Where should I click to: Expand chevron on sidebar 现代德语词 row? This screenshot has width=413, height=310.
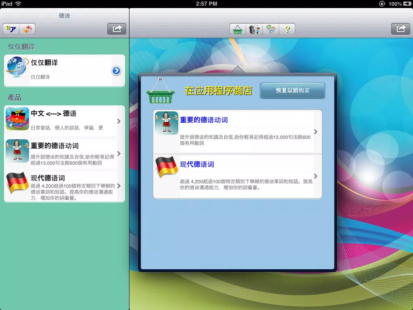(119, 186)
